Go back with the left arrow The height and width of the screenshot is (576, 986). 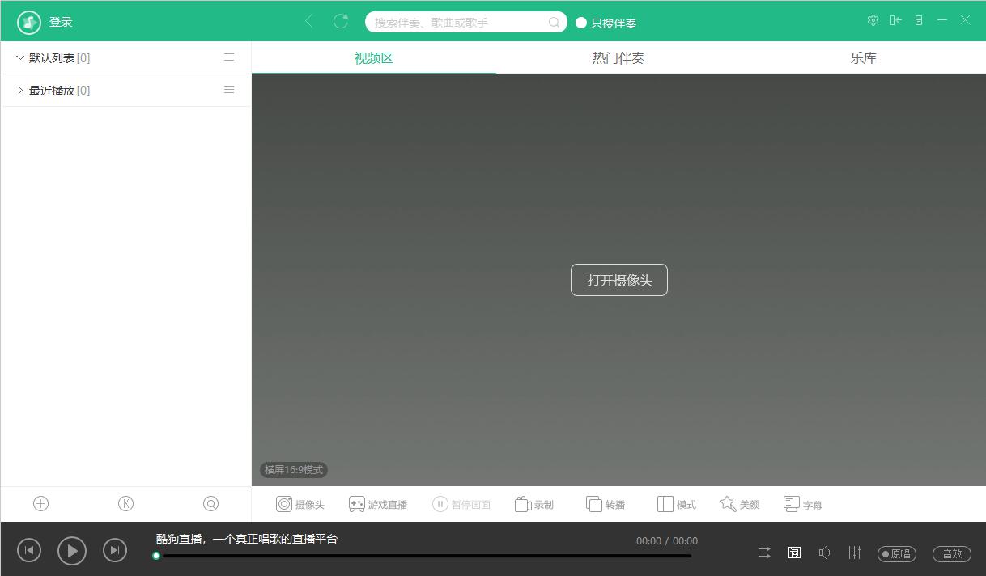pos(309,22)
